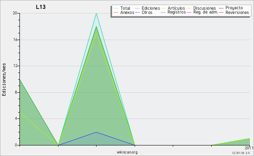254x156 pixels.
Task: Click the purple Otros color line swatch
Action: [x=137, y=12]
